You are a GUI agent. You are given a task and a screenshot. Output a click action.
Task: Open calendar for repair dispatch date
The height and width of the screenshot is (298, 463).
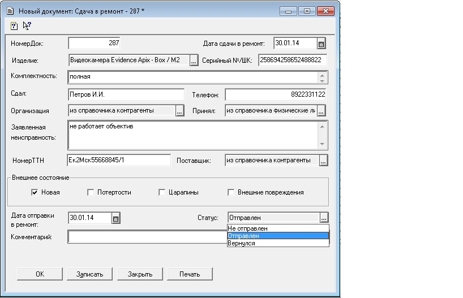115,218
